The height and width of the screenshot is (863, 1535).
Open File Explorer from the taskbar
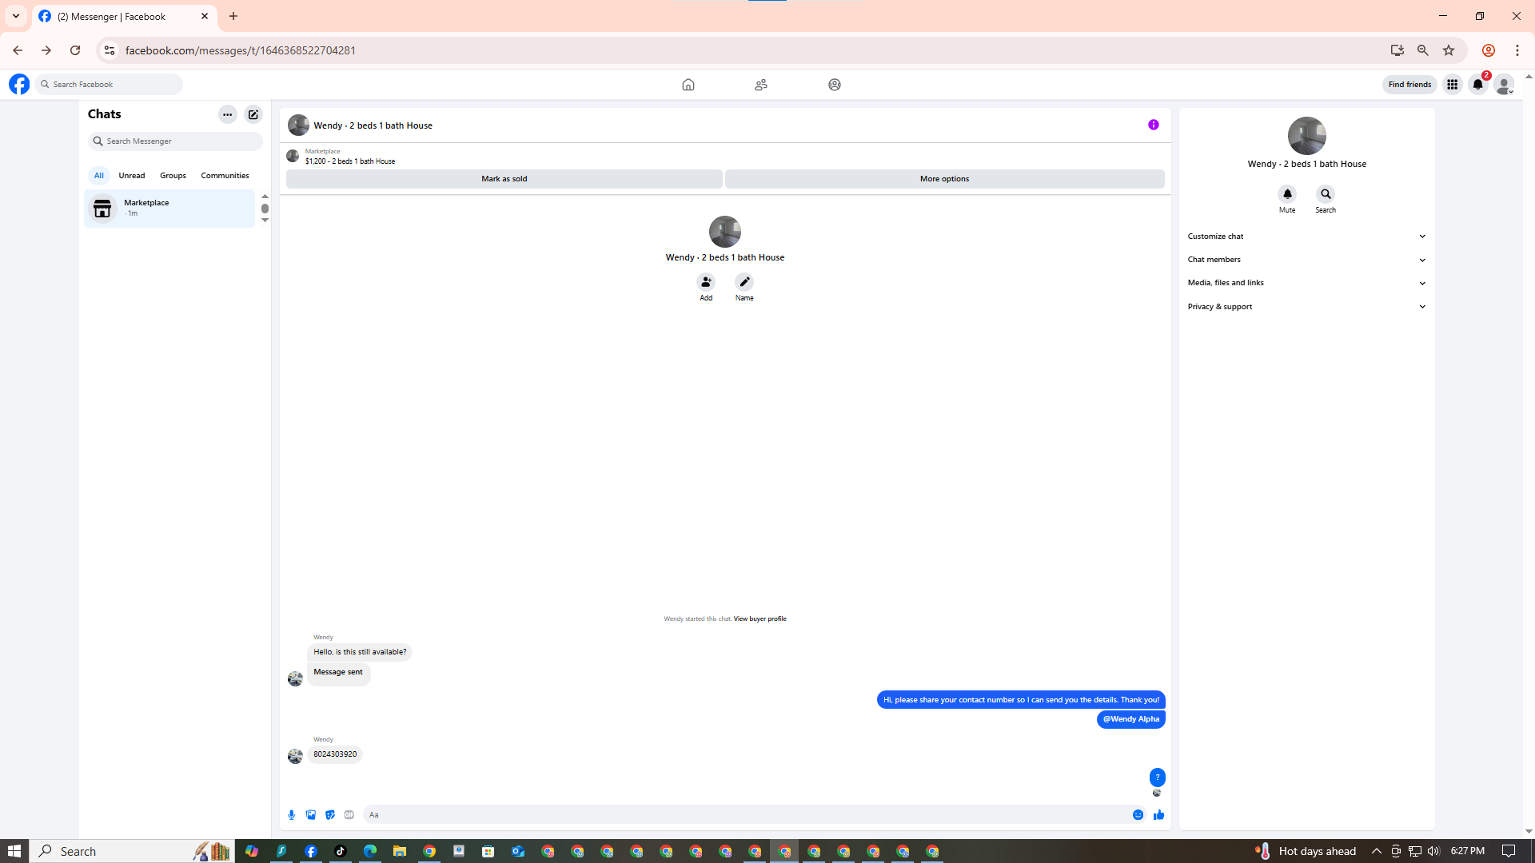pos(400,851)
